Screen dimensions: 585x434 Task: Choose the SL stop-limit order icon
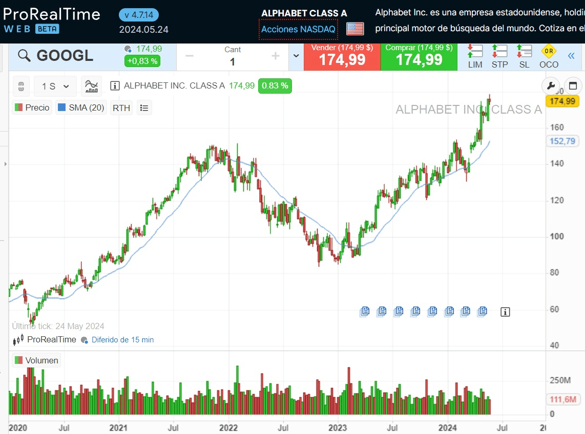(x=524, y=56)
